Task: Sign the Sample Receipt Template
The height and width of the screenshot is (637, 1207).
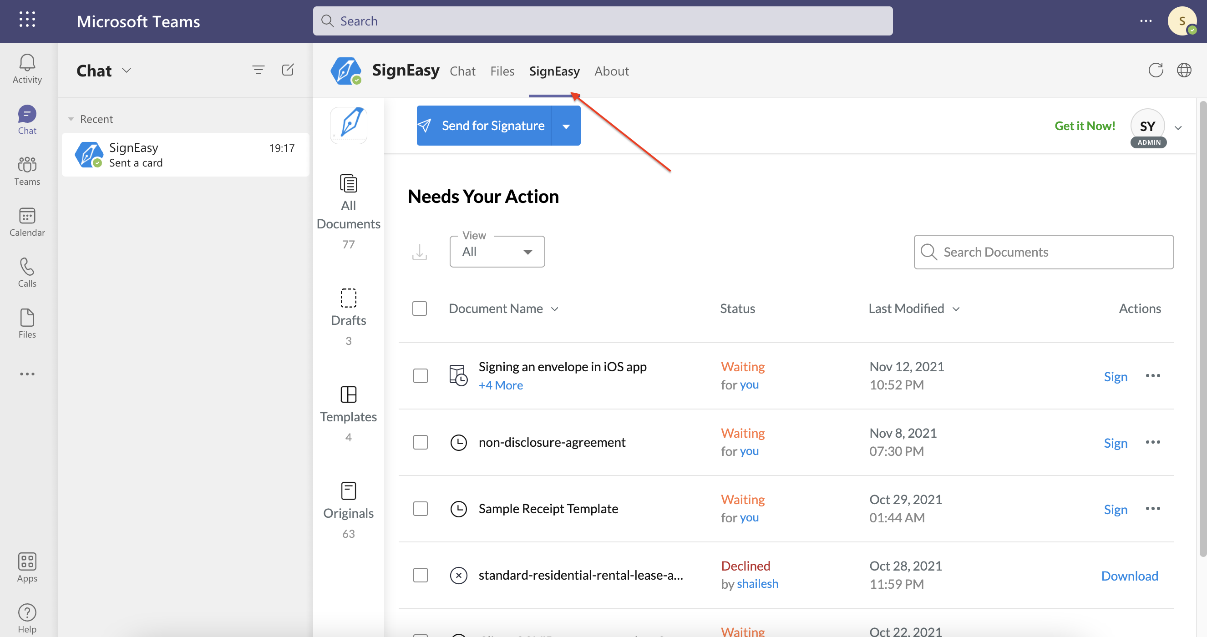Action: [1115, 509]
